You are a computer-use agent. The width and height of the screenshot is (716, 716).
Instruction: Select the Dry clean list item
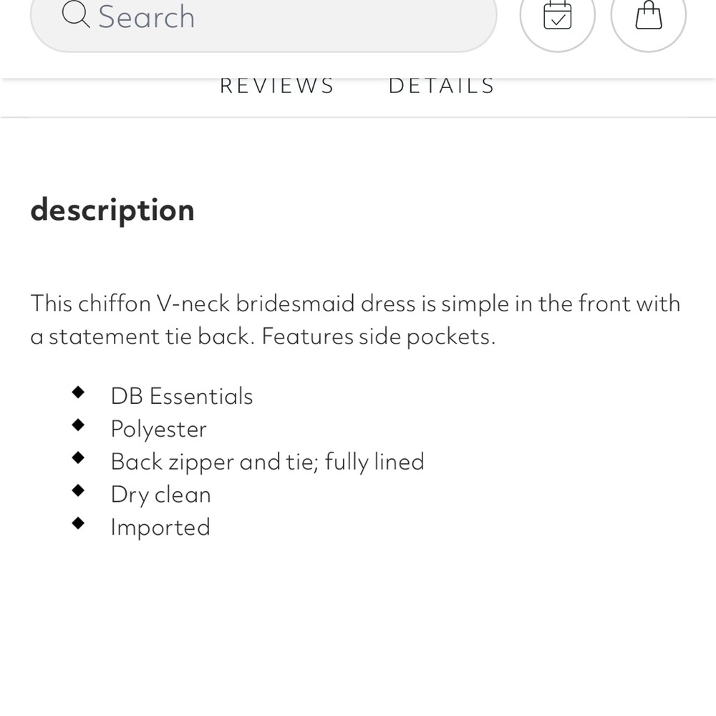(x=160, y=495)
